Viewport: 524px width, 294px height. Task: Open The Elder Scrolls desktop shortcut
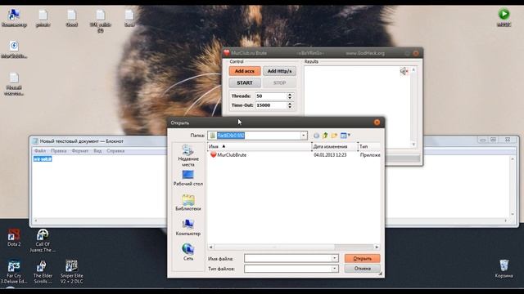point(43,272)
